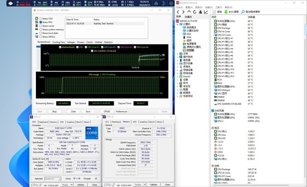Click the report page icon in toolbar
The image size is (307, 187).
[214, 12]
